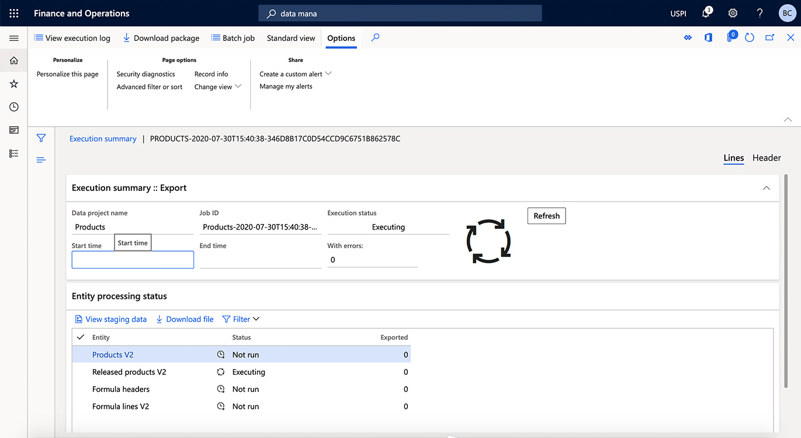The image size is (801, 438).
Task: Open the Products V2 entity link
Action: coord(113,354)
